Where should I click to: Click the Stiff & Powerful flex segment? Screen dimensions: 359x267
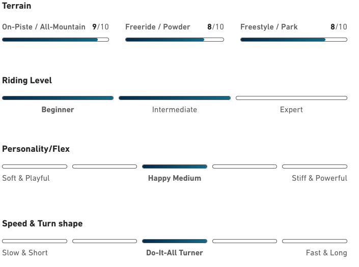click(x=315, y=166)
